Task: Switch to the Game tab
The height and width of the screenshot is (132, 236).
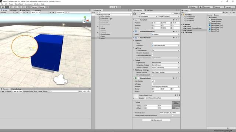Action: point(14,10)
